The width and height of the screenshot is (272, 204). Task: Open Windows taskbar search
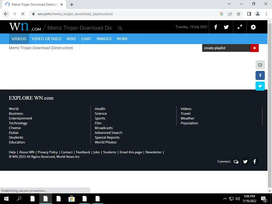[x=19, y=199]
